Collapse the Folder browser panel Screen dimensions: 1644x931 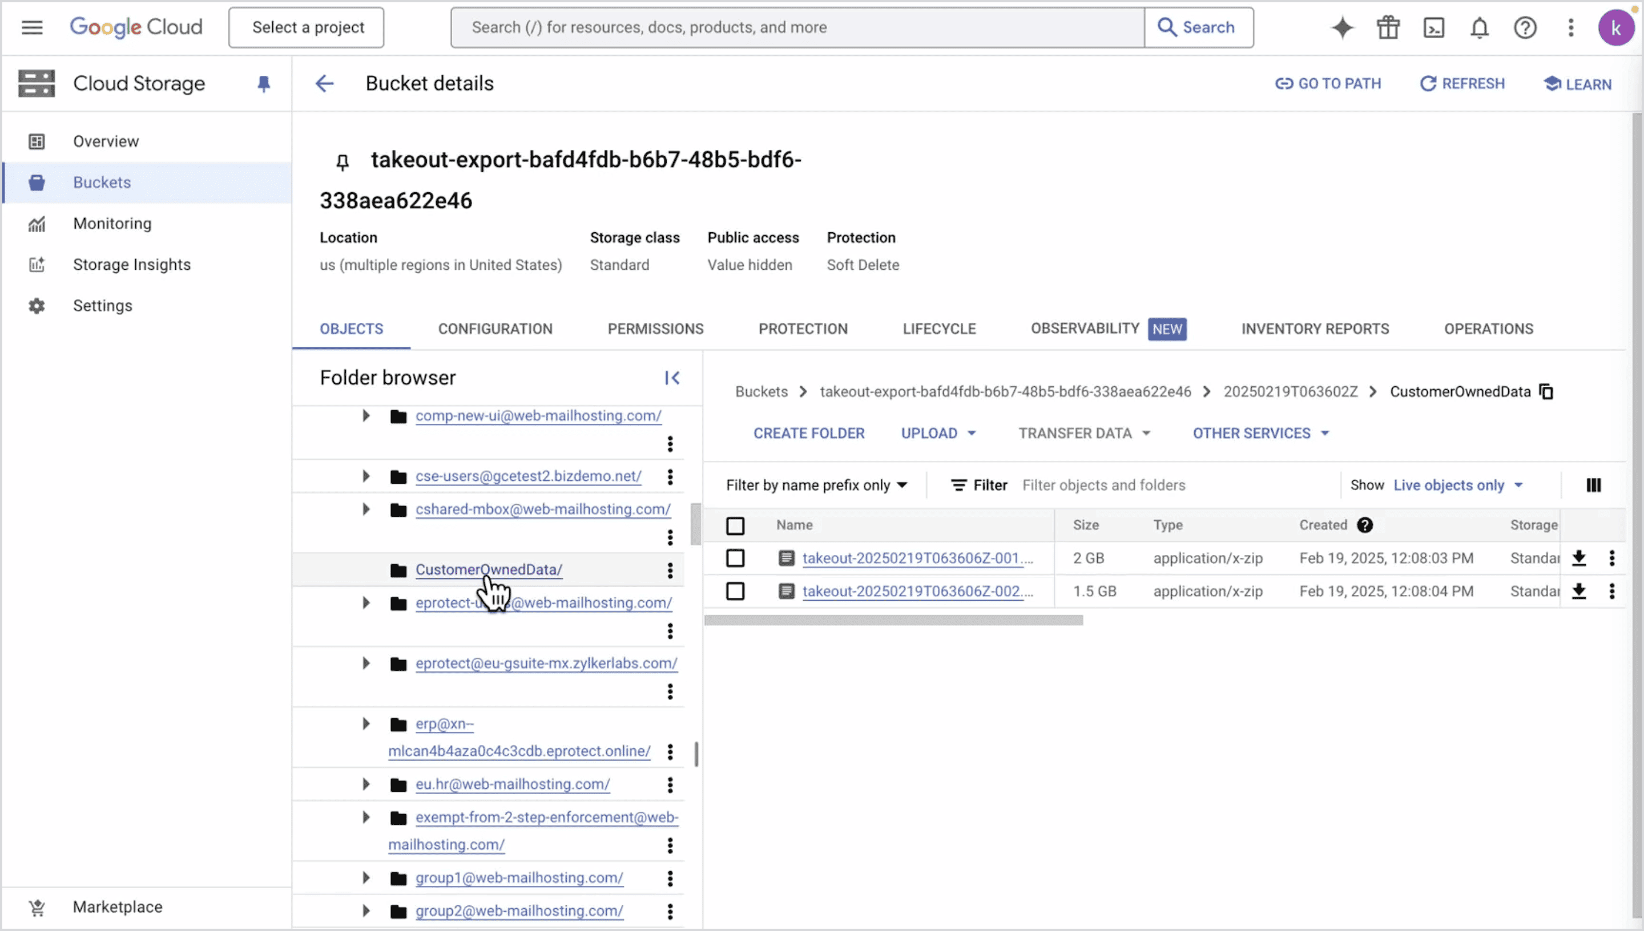tap(672, 378)
